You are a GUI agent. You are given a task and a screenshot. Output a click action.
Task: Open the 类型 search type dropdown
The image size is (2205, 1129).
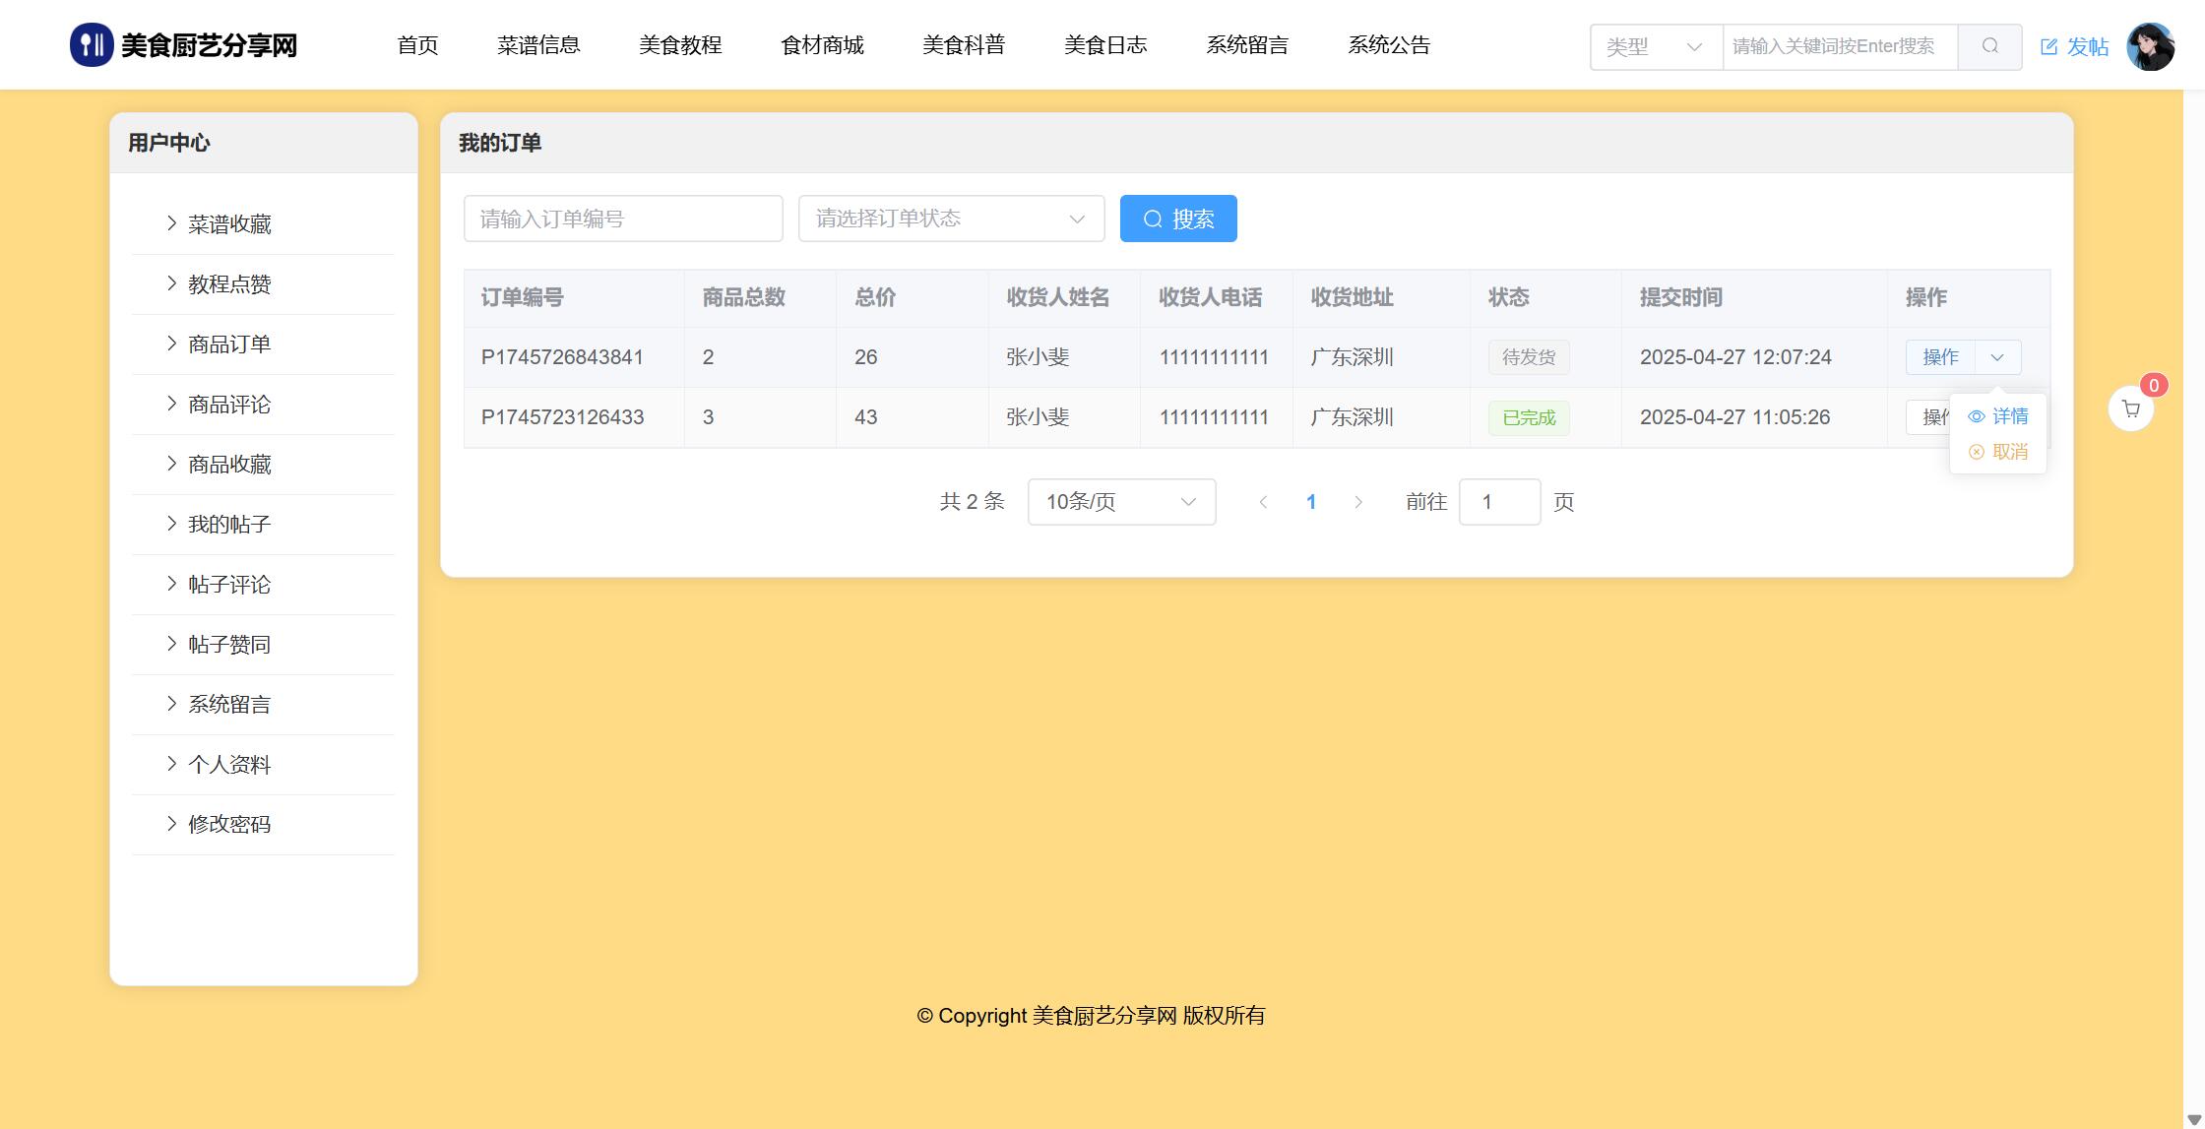pos(1655,46)
